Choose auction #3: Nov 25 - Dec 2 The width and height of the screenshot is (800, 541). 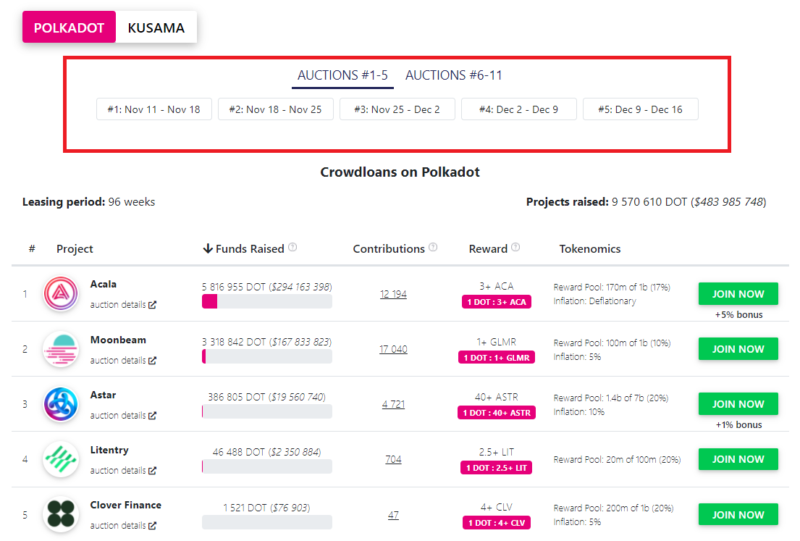click(x=397, y=109)
